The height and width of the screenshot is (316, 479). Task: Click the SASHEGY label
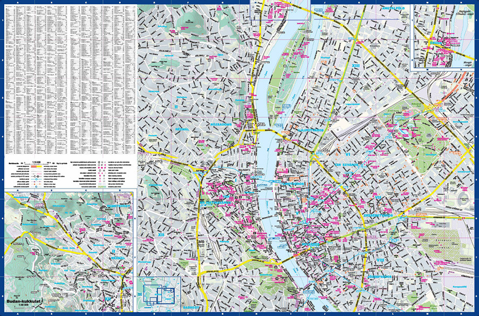(x=191, y=307)
